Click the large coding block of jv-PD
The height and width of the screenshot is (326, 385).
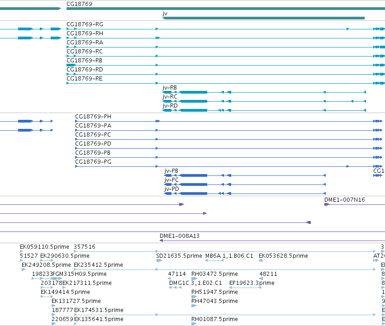pyautogui.click(x=193, y=194)
